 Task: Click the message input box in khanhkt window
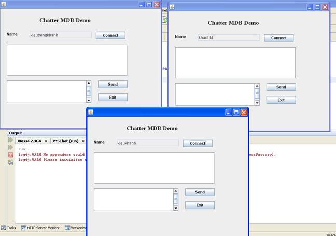215,94
